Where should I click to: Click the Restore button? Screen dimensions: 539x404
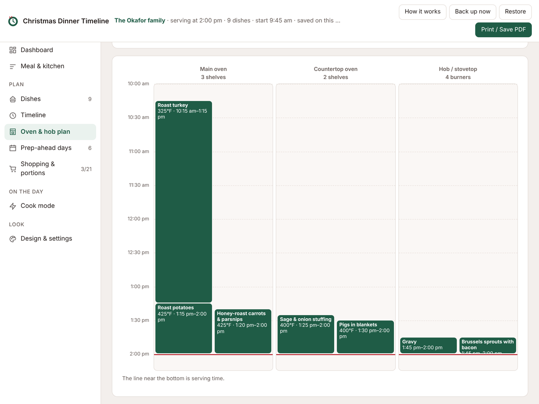pyautogui.click(x=515, y=12)
